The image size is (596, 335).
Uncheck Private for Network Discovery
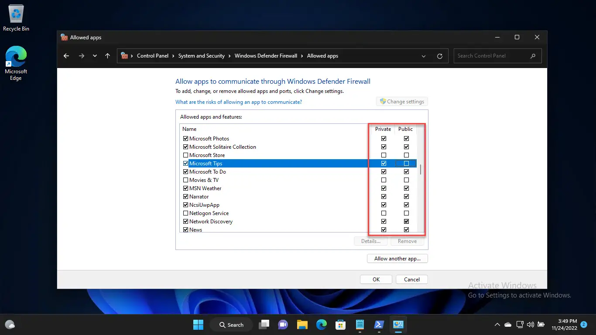(x=384, y=222)
